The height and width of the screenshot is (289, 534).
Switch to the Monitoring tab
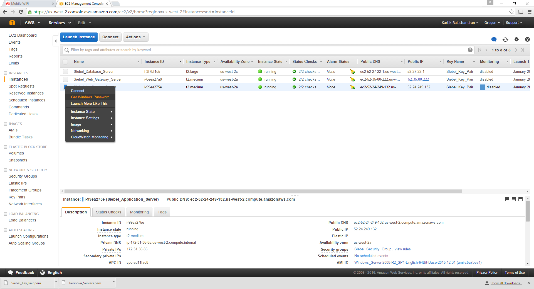pyautogui.click(x=139, y=212)
